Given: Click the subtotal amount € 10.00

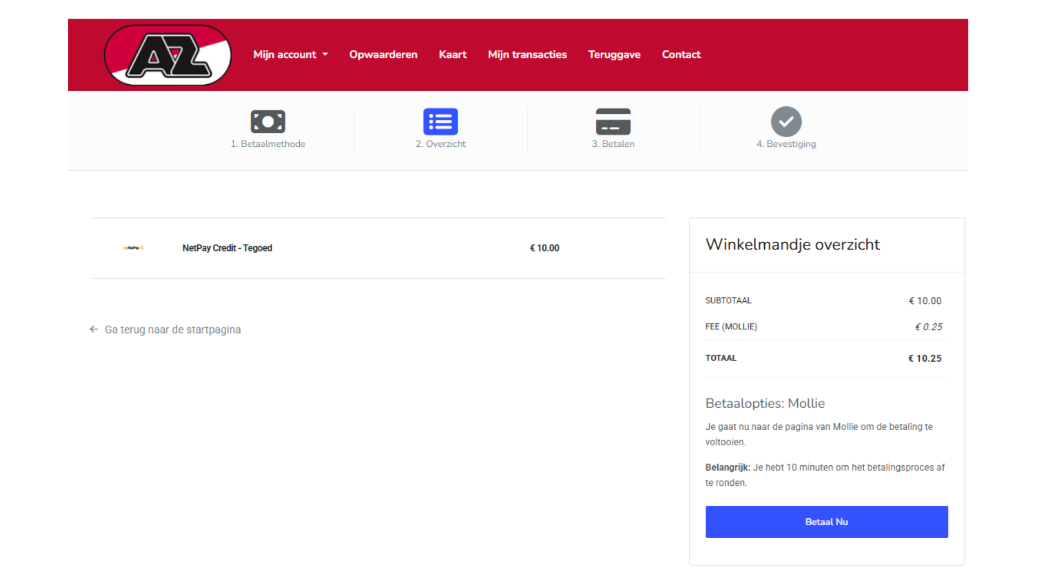Looking at the screenshot, I should pyautogui.click(x=925, y=301).
